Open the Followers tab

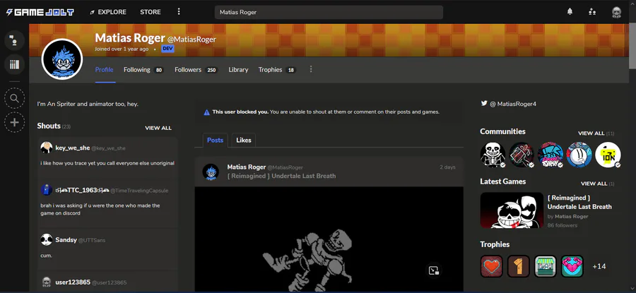coord(196,70)
